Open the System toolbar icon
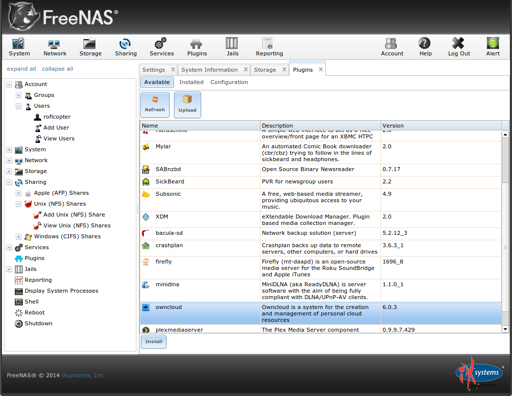This screenshot has width=512, height=396. [x=19, y=47]
